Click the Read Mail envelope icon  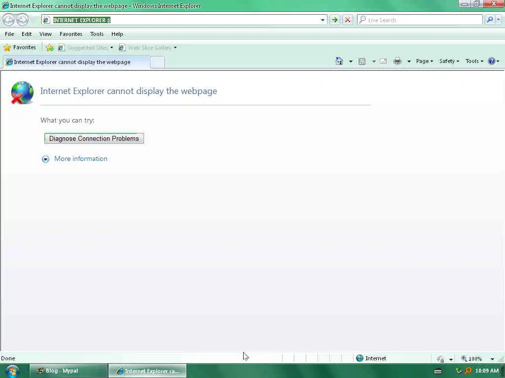383,61
